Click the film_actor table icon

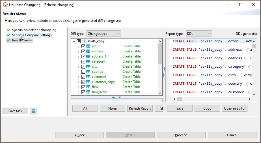88,92
